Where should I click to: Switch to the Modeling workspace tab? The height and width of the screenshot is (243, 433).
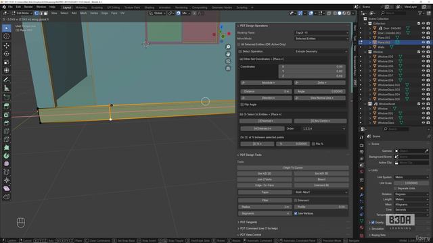click(81, 7)
